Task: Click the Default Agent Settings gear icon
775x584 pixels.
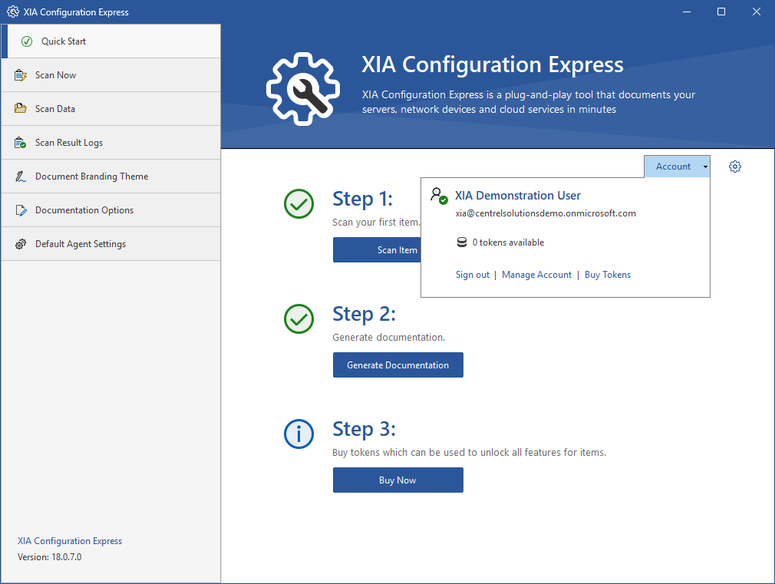Action: 21,244
